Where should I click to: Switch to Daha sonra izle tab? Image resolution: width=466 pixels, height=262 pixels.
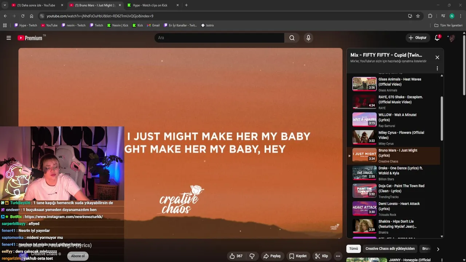pyautogui.click(x=36, y=5)
